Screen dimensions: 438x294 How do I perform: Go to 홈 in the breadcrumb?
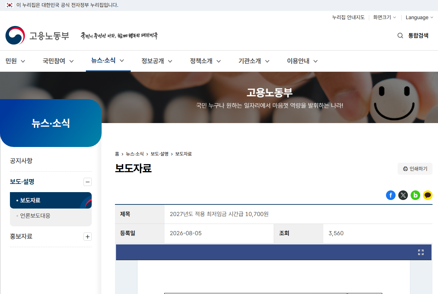(117, 154)
